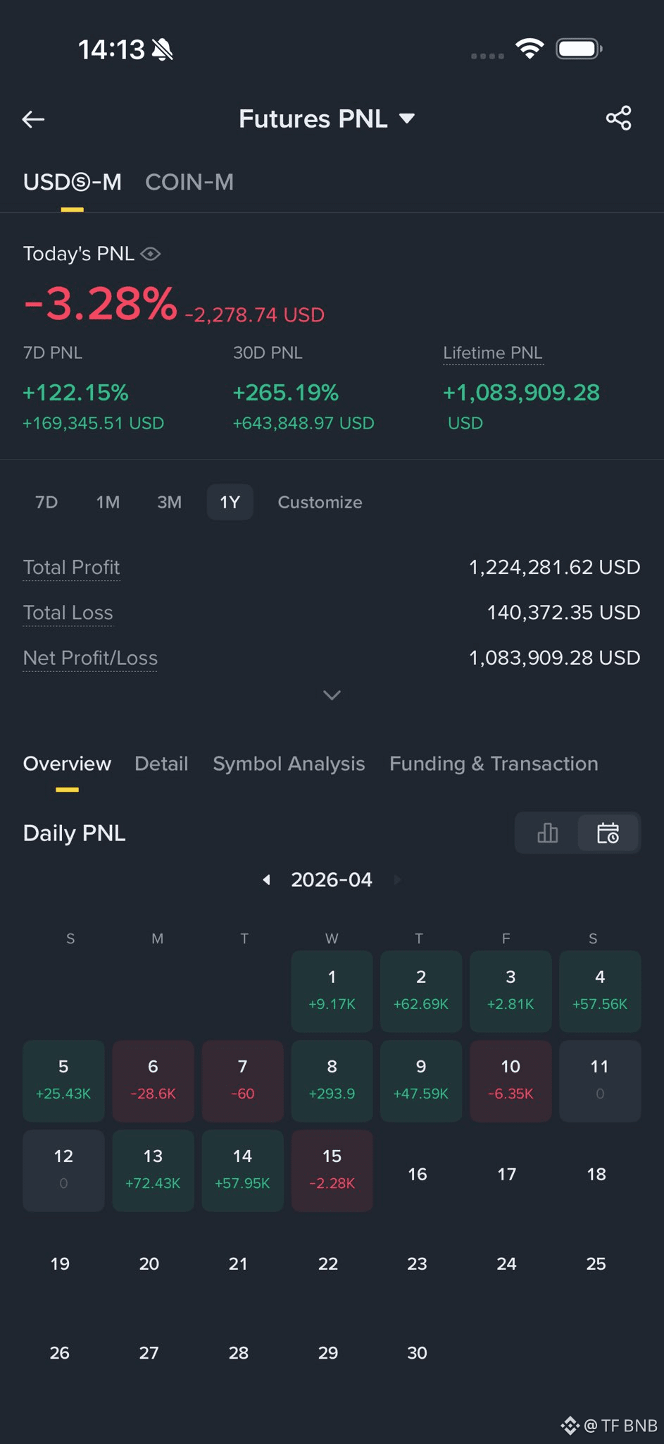Screen dimensions: 664x1444
Task: Select the 7D time range
Action: point(46,502)
